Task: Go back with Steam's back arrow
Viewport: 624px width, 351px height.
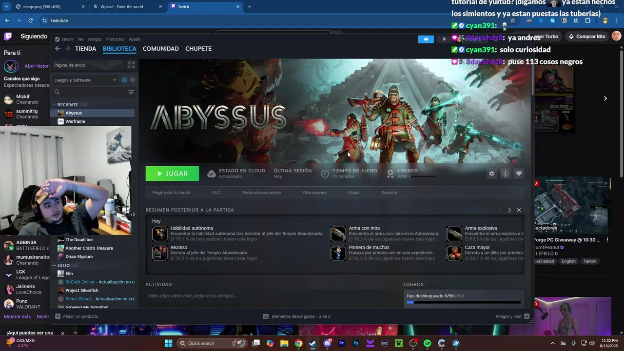Action: pyautogui.click(x=58, y=49)
